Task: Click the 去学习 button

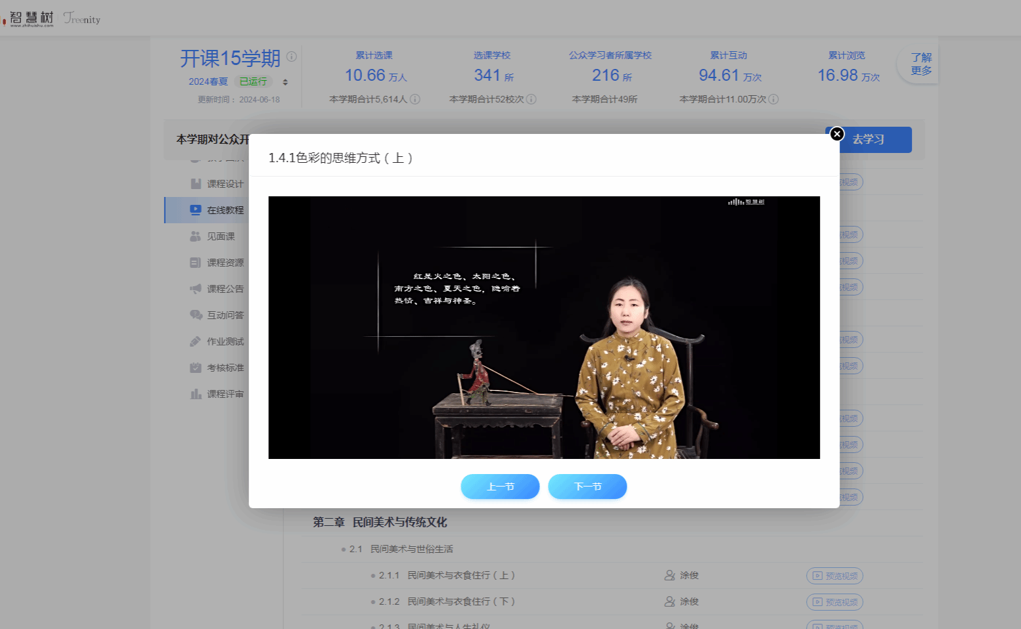Action: click(869, 140)
